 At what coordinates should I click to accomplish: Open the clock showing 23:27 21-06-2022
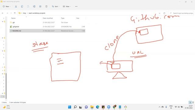(189, 107)
